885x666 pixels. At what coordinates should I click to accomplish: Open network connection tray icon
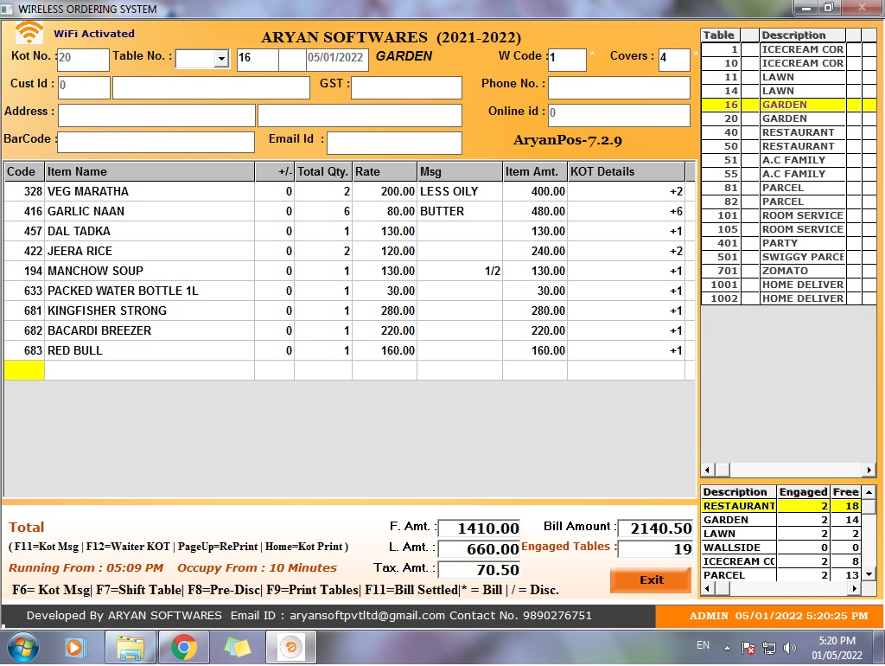pyautogui.click(x=768, y=648)
